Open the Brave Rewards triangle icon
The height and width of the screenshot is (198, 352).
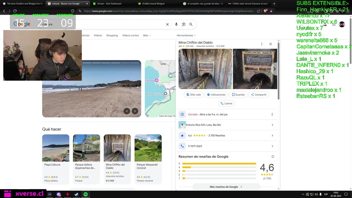click(271, 11)
